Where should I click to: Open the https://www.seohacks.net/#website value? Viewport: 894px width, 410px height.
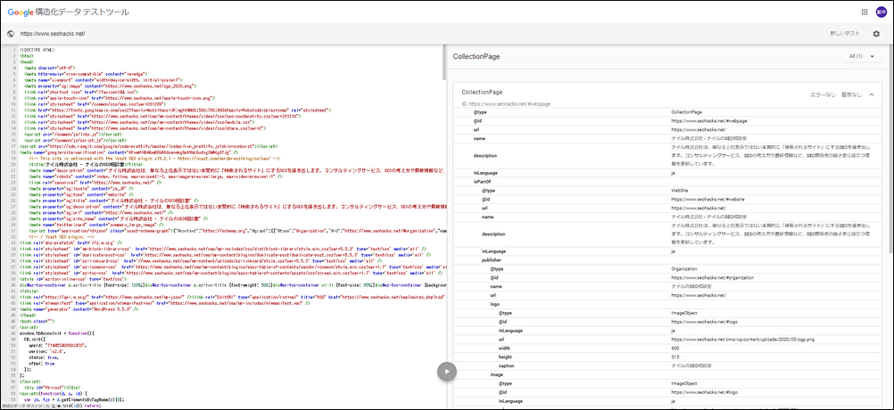coord(708,199)
